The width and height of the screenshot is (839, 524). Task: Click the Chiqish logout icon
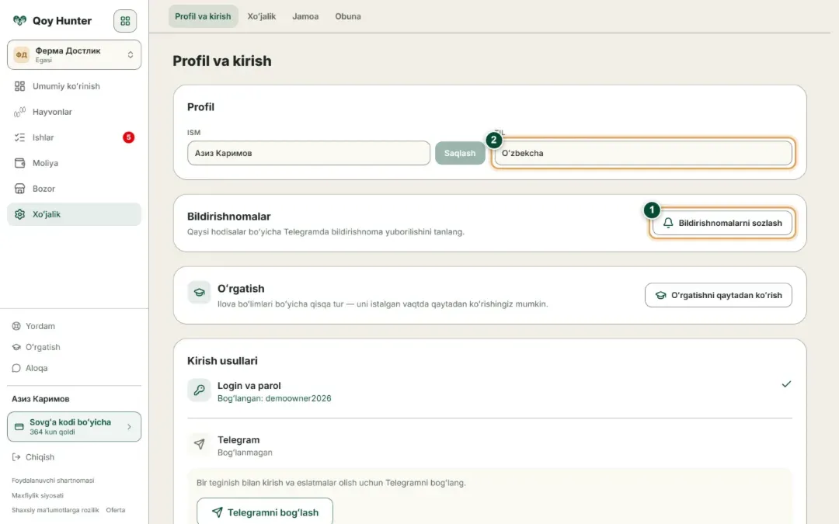coord(16,457)
